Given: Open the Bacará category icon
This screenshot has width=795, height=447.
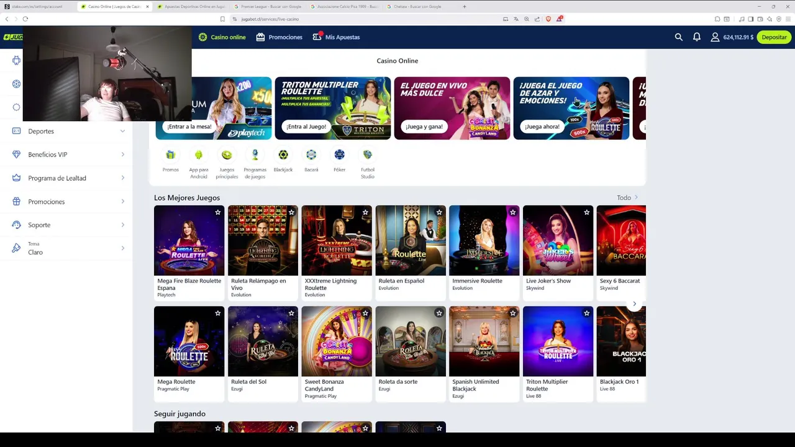Looking at the screenshot, I should [x=311, y=155].
